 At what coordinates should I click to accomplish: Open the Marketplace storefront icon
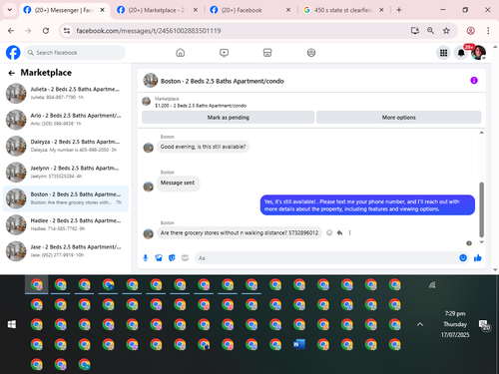click(x=267, y=53)
